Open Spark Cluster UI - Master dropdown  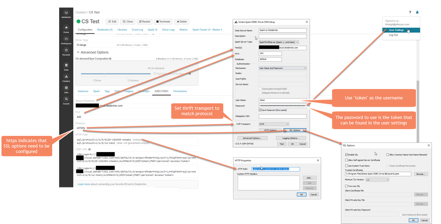(x=207, y=30)
